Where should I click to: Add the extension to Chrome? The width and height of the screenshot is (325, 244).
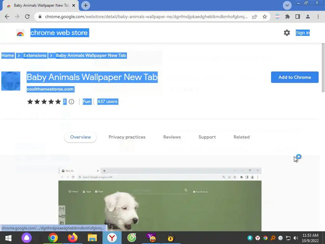point(295,77)
